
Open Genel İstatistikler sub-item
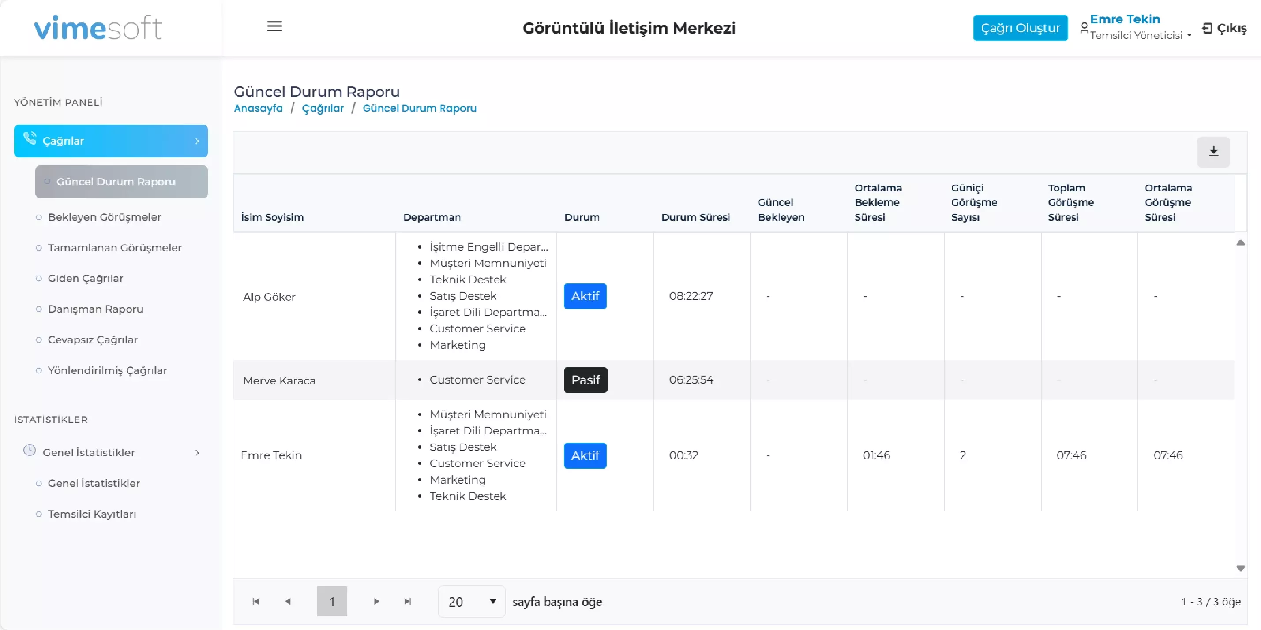coord(94,483)
